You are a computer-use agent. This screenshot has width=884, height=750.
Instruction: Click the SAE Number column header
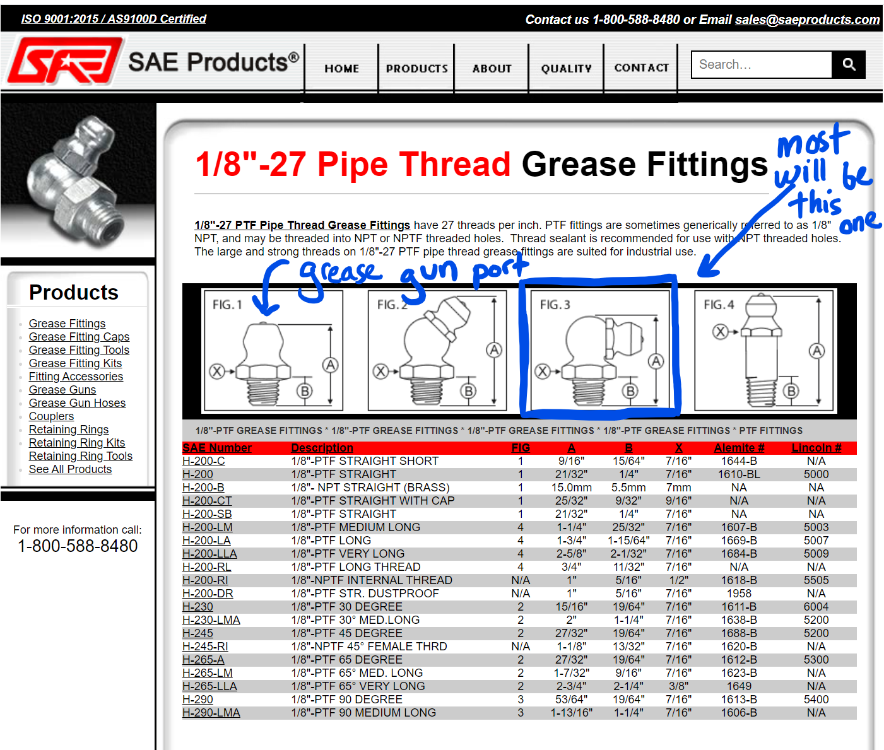217,448
